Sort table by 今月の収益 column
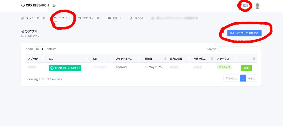Viewport: 283px width, 126px height. [x=203, y=59]
